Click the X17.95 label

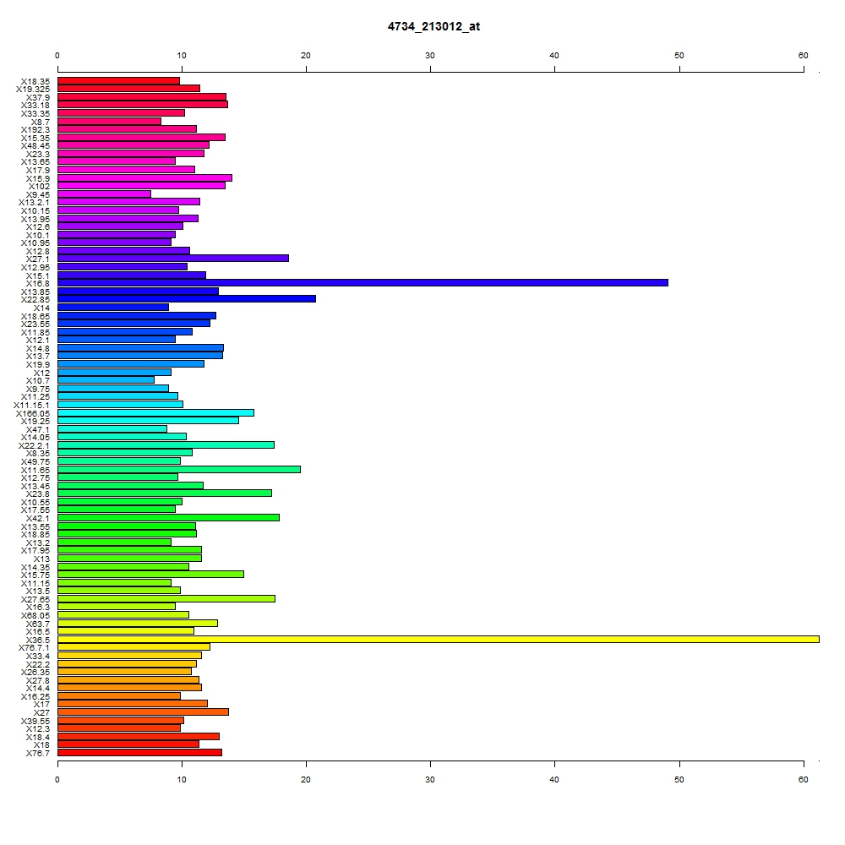(x=35, y=550)
